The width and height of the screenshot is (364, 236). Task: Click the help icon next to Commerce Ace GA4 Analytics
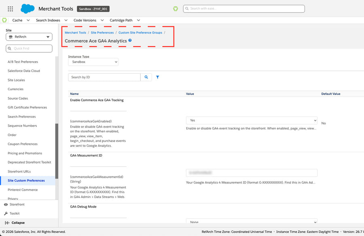point(130,40)
